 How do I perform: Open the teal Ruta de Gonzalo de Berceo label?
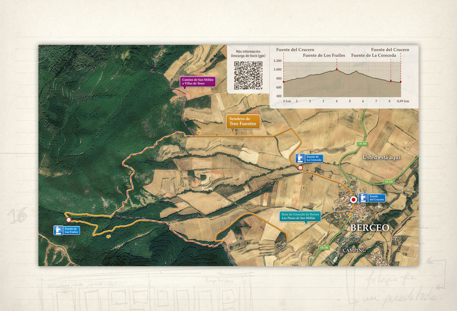pos(300,216)
